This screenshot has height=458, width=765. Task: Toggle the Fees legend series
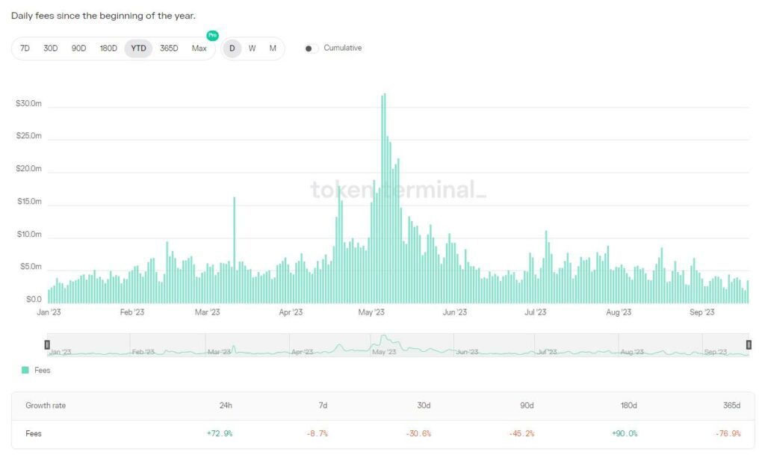pos(36,370)
